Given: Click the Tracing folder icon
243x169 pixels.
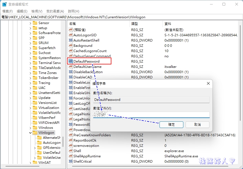Looking at the screenshot, I should (x=35, y=83).
